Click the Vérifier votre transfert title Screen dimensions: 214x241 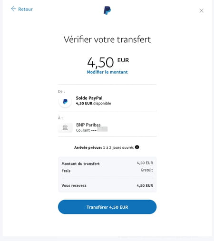(x=107, y=39)
